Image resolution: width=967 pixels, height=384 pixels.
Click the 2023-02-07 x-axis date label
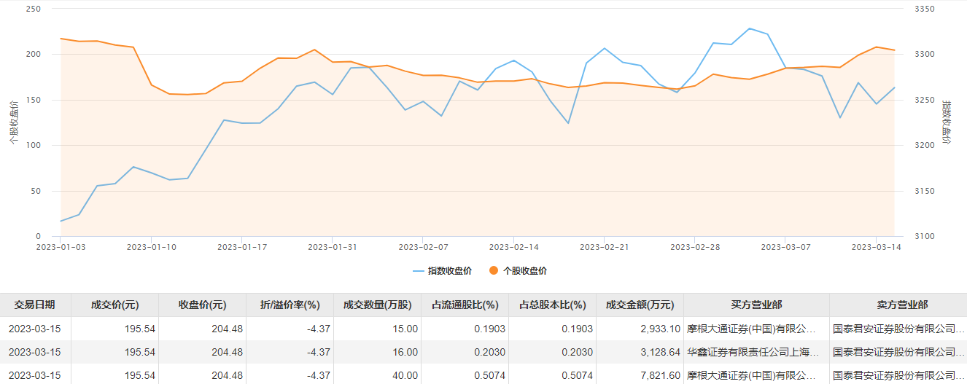point(422,247)
